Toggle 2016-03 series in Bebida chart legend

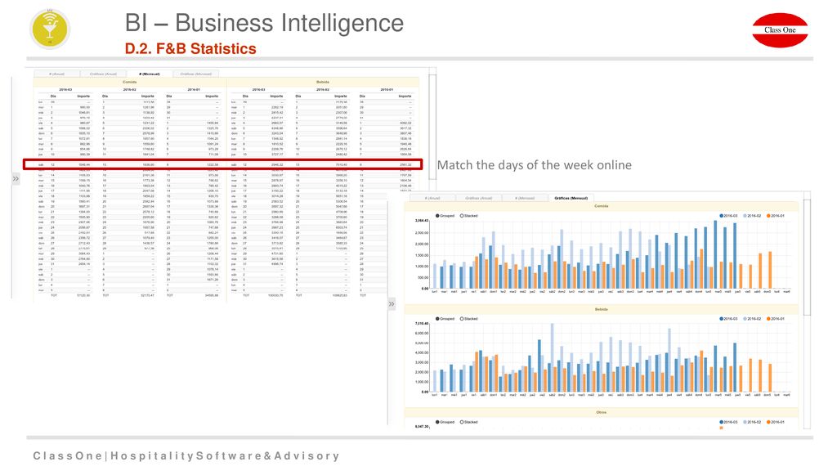coord(728,319)
